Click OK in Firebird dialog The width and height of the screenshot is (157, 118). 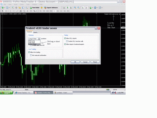point(75,62)
